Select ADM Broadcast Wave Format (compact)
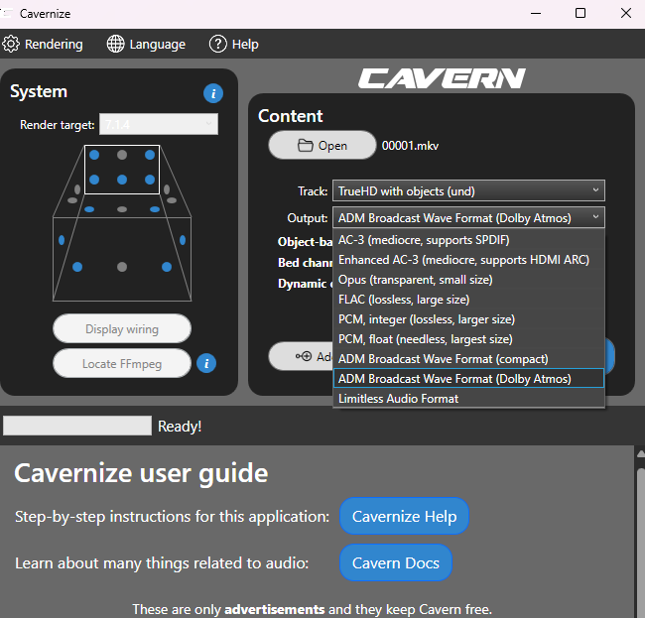Screen dimensions: 645x618 tap(468, 358)
